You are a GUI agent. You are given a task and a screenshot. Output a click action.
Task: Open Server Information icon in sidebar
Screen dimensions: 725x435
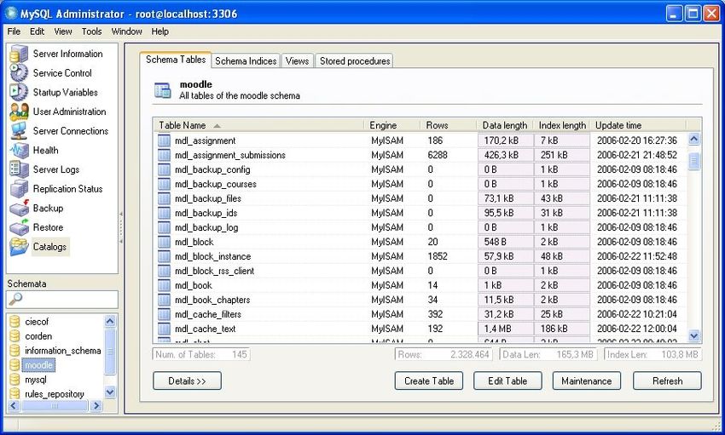click(x=19, y=54)
